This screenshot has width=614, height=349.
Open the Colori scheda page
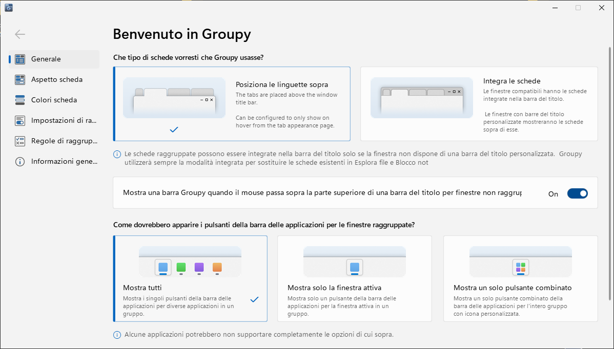pos(54,100)
